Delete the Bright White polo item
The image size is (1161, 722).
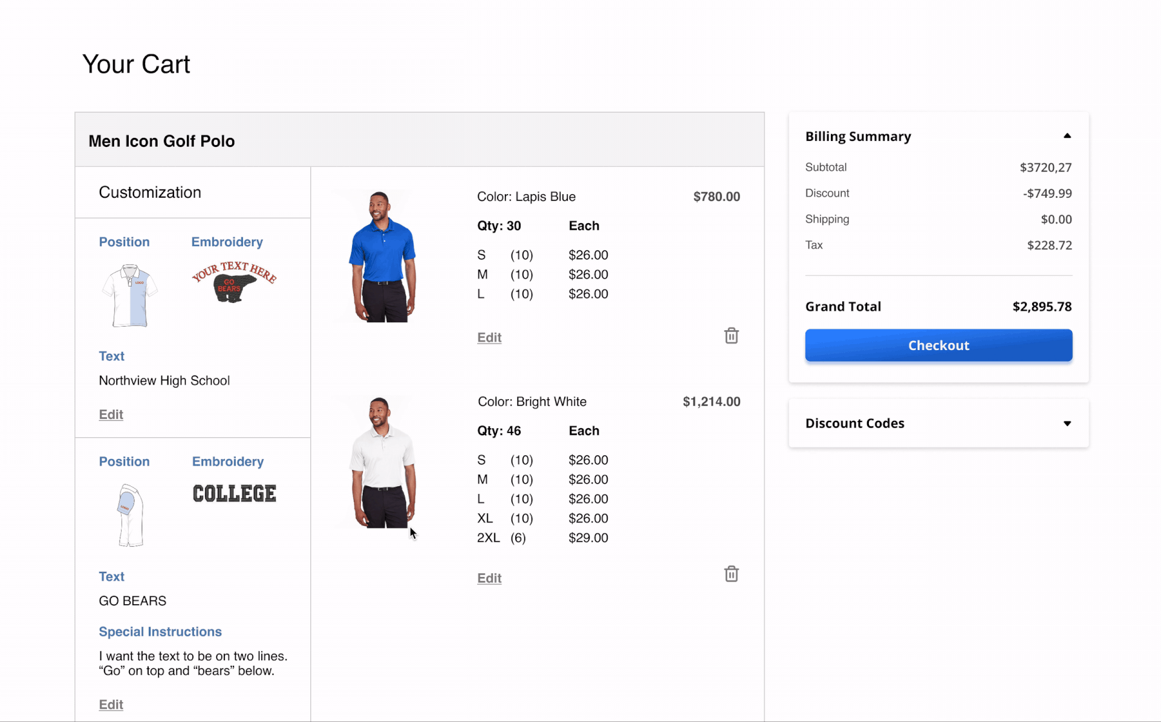coord(731,574)
